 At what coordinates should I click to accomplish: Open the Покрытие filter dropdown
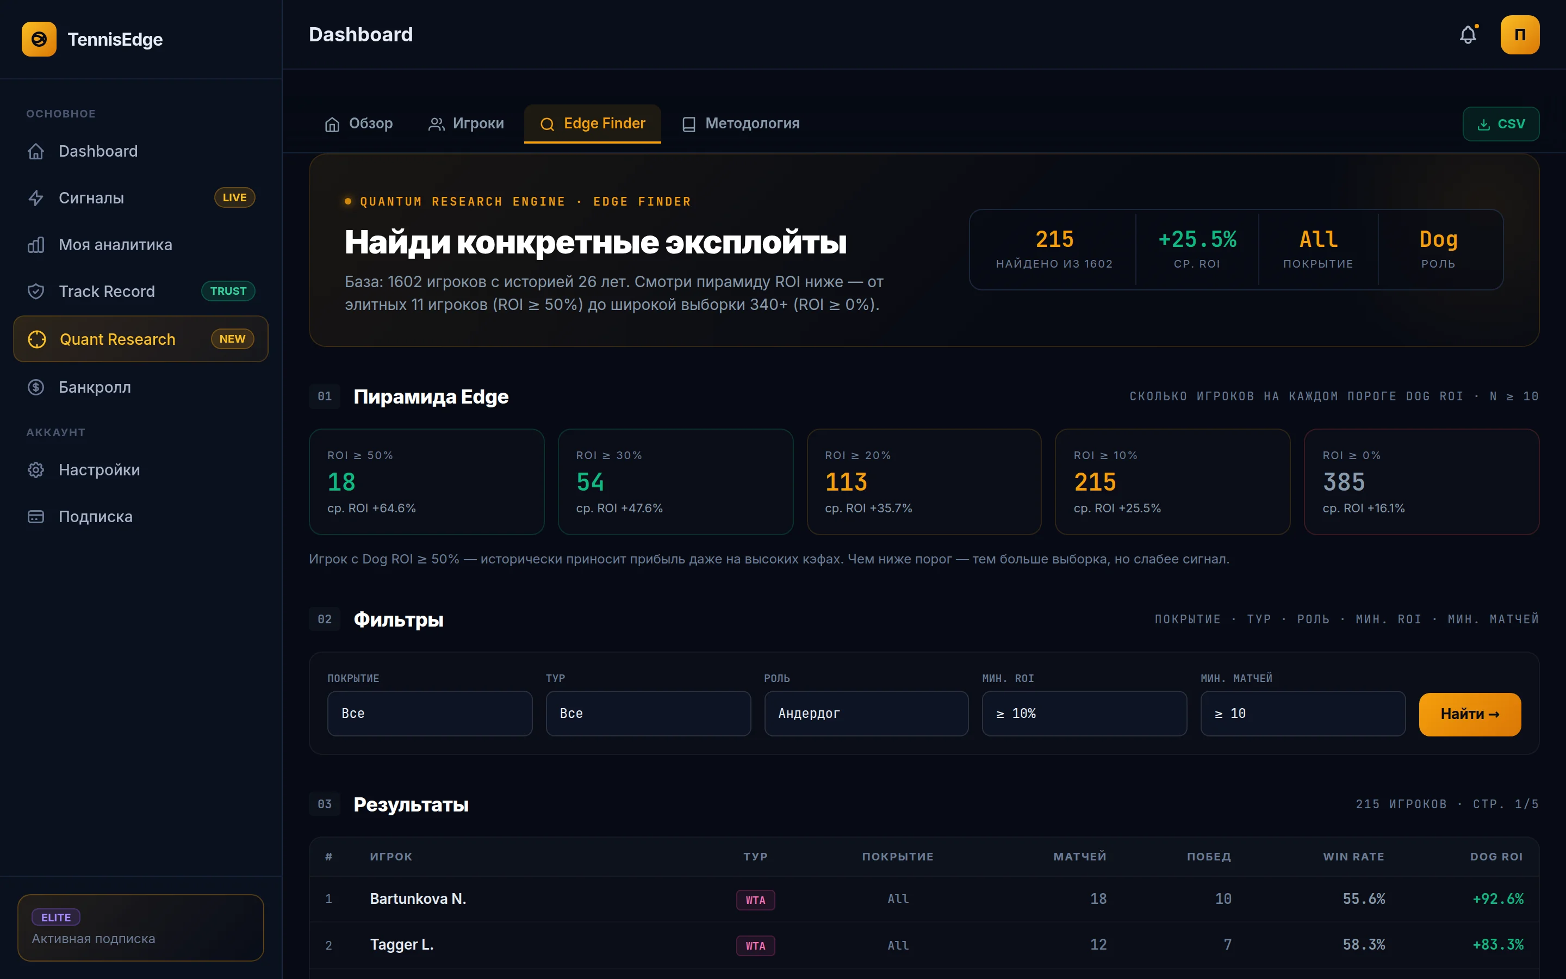click(430, 714)
